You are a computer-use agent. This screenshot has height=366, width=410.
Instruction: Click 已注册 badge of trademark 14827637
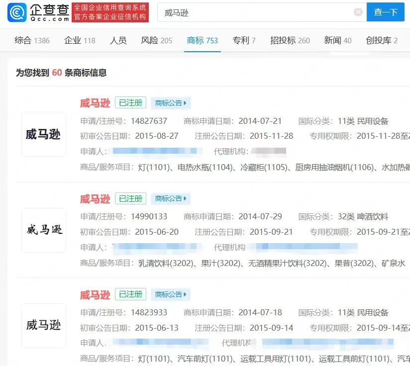[x=130, y=102]
